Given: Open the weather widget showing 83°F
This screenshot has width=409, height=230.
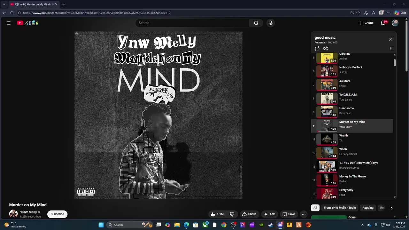Looking at the screenshot, I should (x=15, y=225).
